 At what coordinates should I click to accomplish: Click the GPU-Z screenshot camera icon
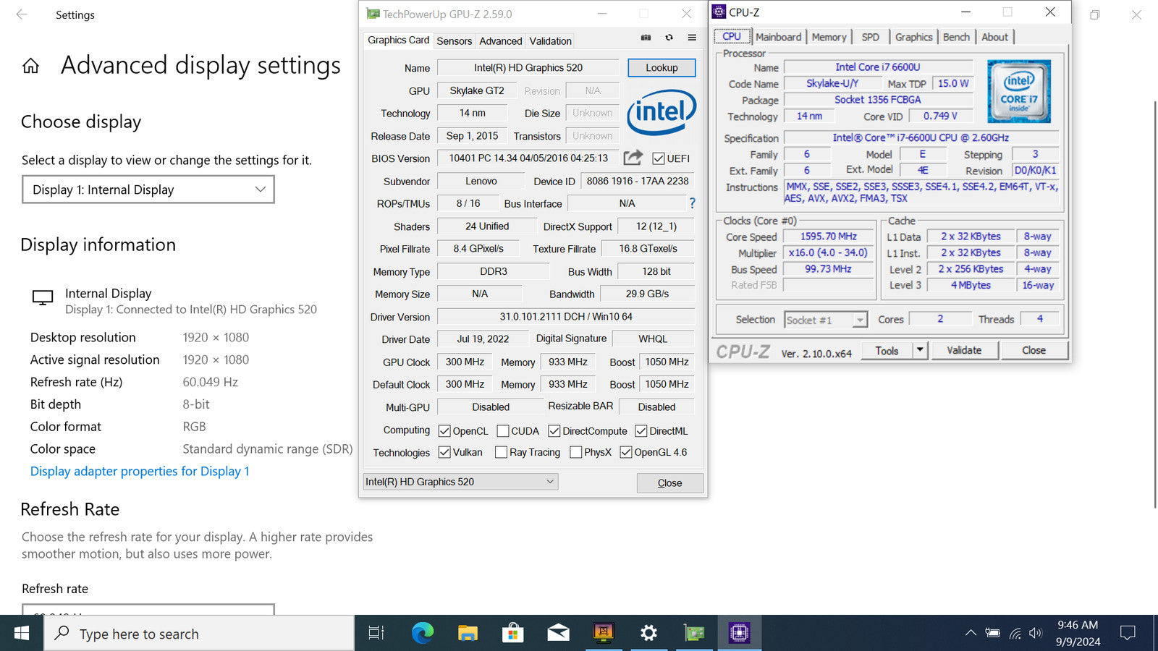tap(646, 38)
